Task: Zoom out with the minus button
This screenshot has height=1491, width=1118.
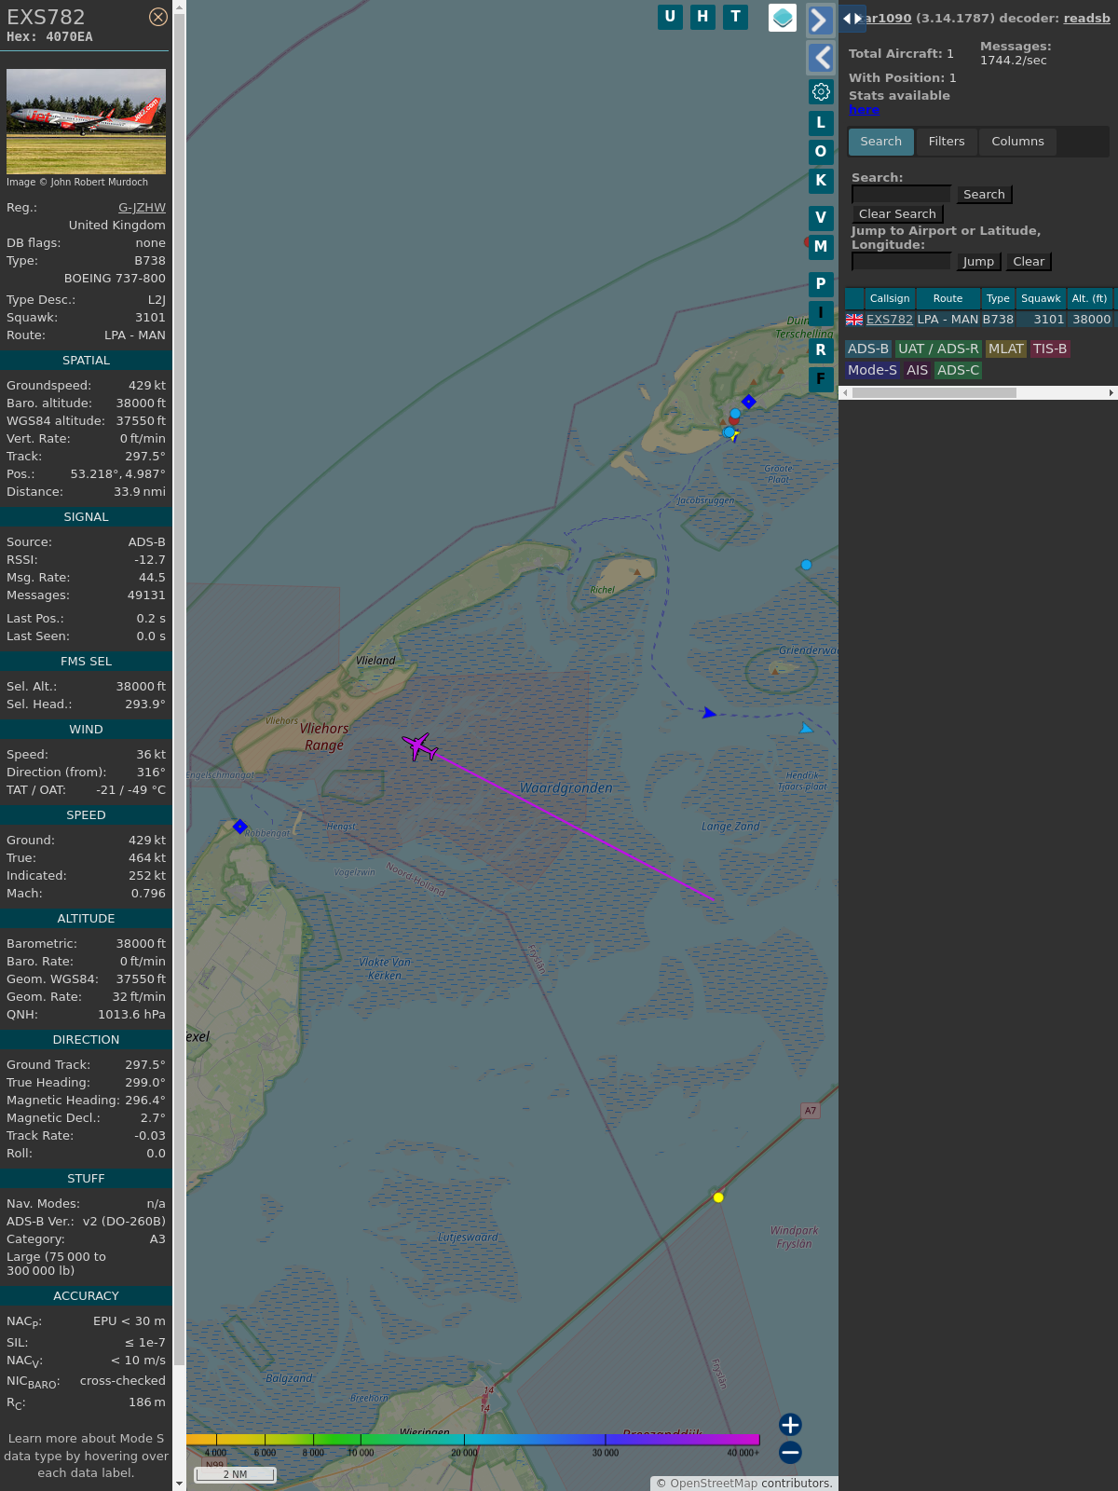Action: (790, 1452)
